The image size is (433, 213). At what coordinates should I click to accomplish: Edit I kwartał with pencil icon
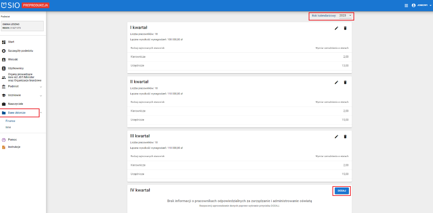point(336,28)
